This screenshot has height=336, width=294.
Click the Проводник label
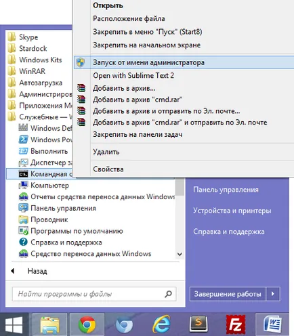click(x=49, y=219)
